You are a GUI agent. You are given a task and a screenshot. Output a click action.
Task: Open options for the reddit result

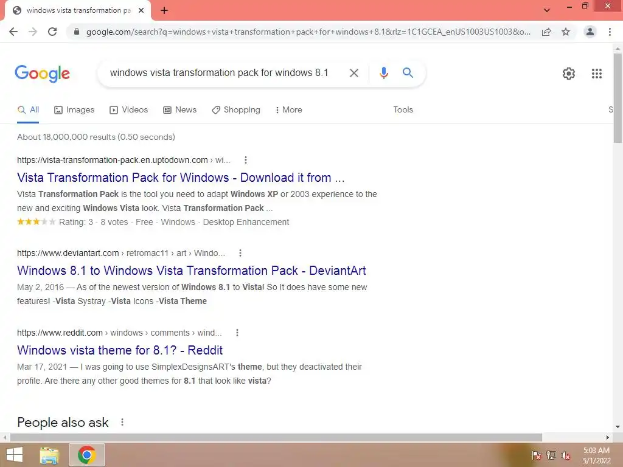tap(237, 333)
